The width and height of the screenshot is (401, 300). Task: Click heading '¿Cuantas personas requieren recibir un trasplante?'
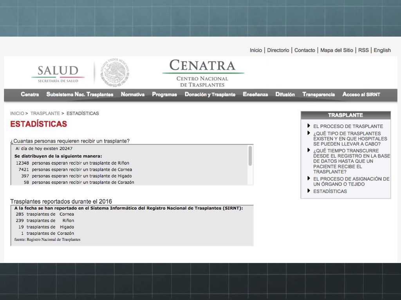pos(70,141)
